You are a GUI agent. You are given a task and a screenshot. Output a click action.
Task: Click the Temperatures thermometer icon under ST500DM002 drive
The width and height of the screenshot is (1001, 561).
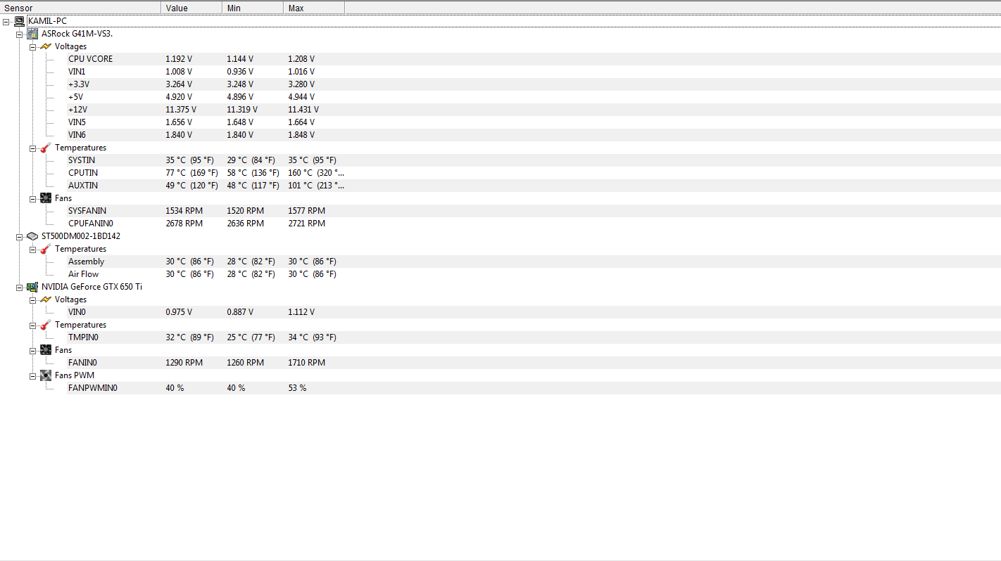(x=46, y=249)
